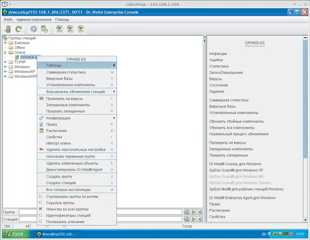Select the Offline group in tree

(x=20, y=48)
